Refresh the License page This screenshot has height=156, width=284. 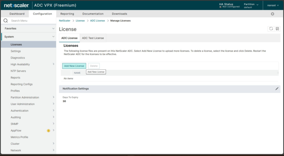click(x=271, y=29)
